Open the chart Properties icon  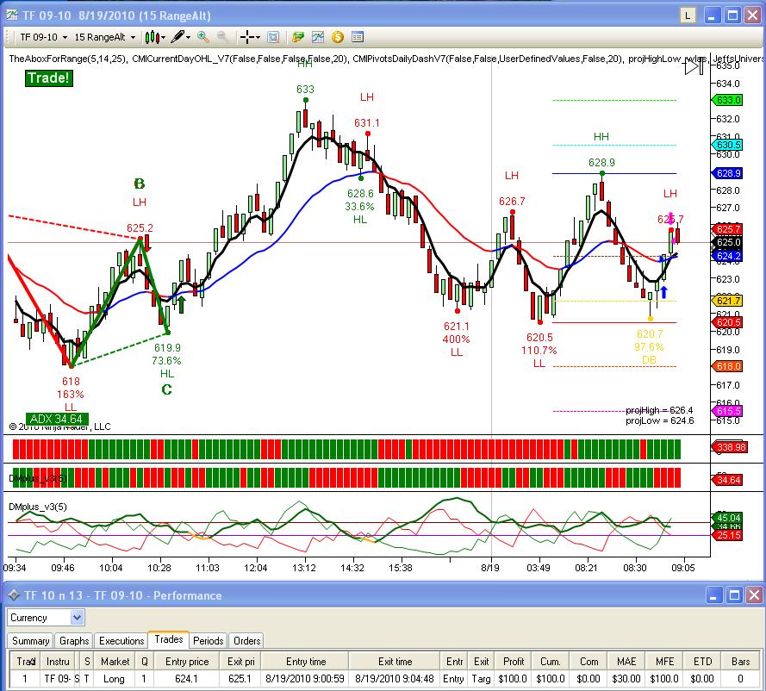pyautogui.click(x=358, y=37)
